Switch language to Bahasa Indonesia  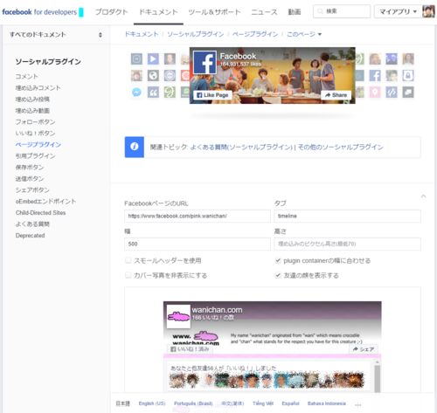[327, 403]
